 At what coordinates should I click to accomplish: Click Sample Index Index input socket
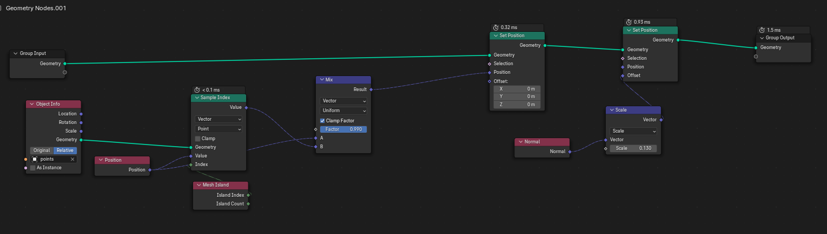tap(191, 164)
